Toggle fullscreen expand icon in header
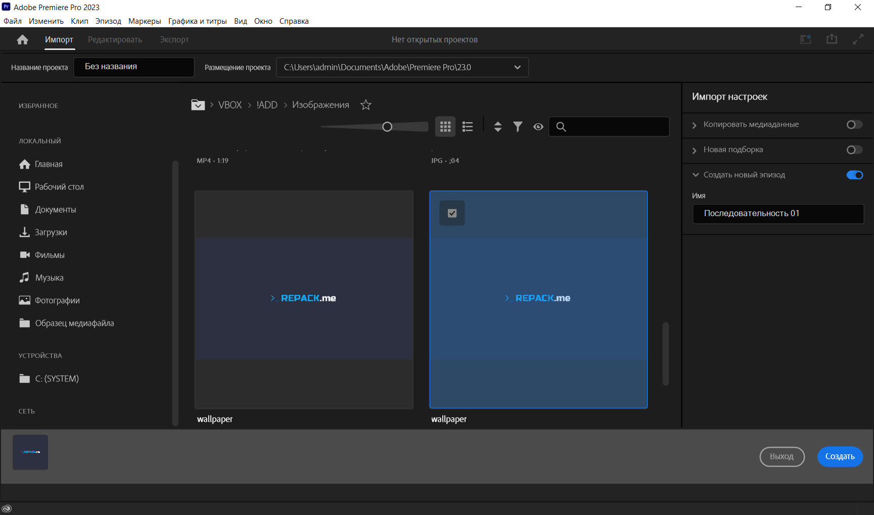The height and width of the screenshot is (515, 874). tap(858, 39)
